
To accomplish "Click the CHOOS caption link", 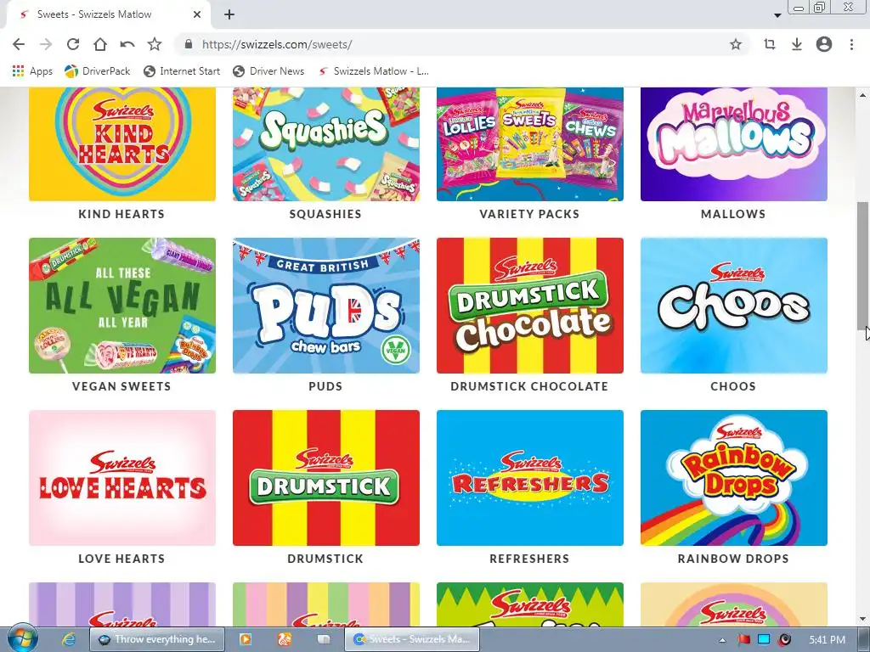I will click(733, 386).
